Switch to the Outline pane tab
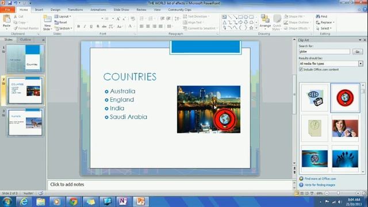368x207 pixels. pos(25,40)
